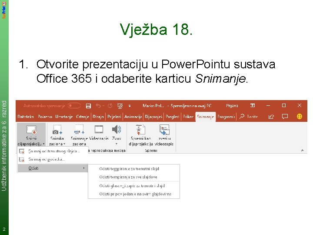Switch to the Pregled tab

coord(172,117)
